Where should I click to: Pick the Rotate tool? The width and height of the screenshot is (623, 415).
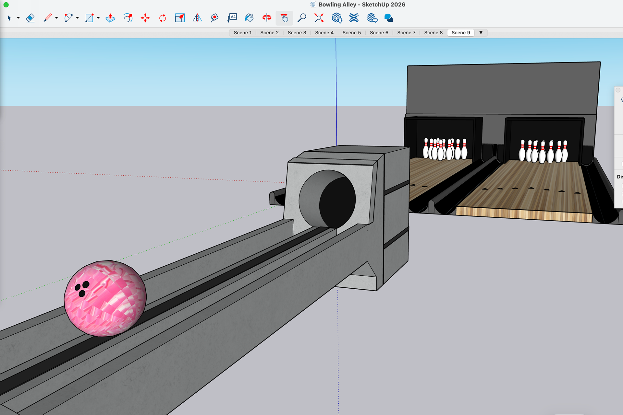click(163, 18)
